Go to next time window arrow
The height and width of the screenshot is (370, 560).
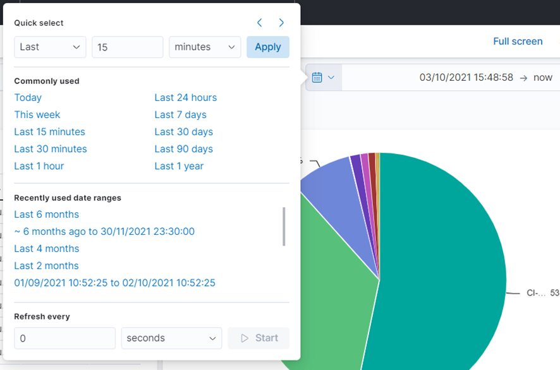[x=281, y=23]
